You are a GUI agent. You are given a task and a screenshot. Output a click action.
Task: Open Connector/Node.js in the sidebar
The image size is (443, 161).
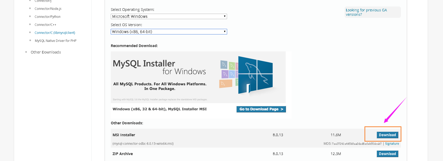(x=48, y=9)
